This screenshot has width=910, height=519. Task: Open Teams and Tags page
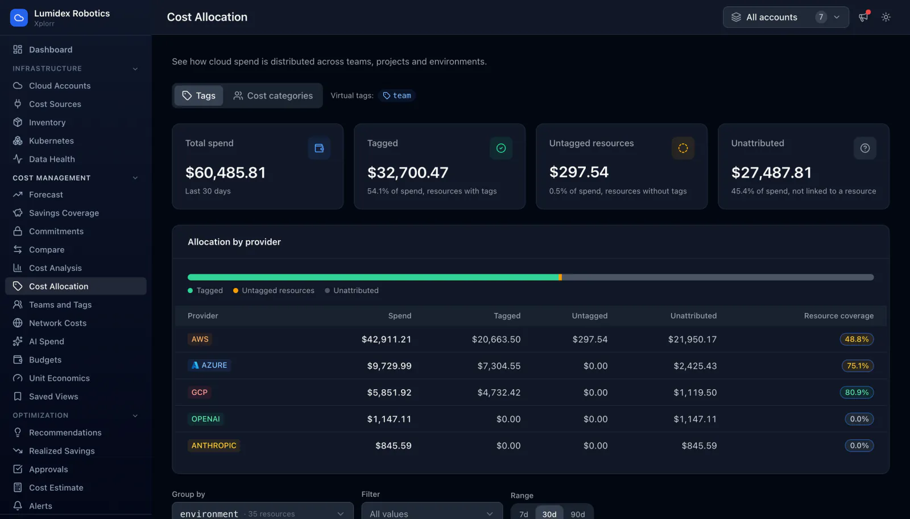click(76, 304)
